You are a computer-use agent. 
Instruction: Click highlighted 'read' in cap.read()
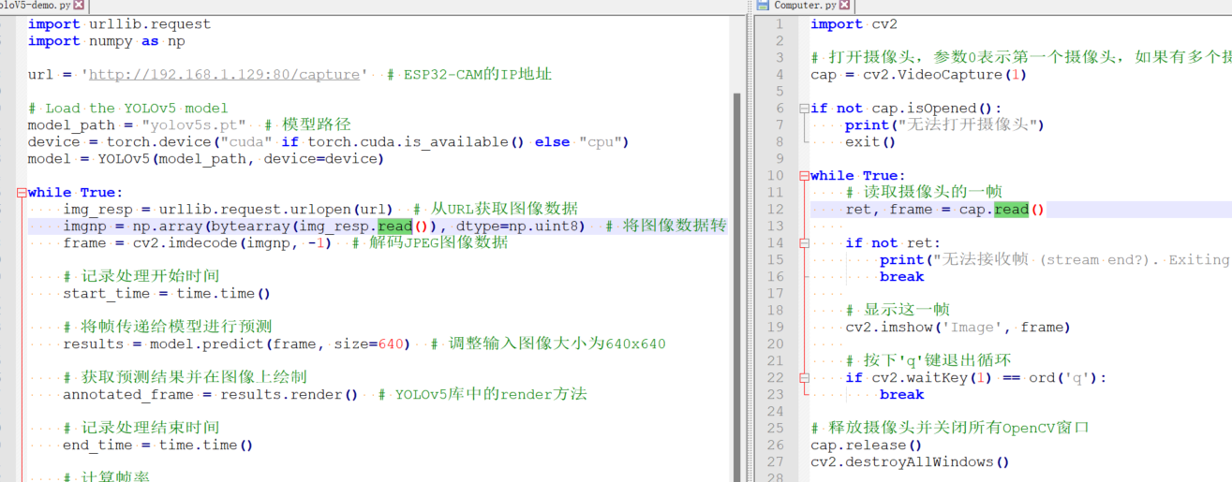(x=1011, y=210)
